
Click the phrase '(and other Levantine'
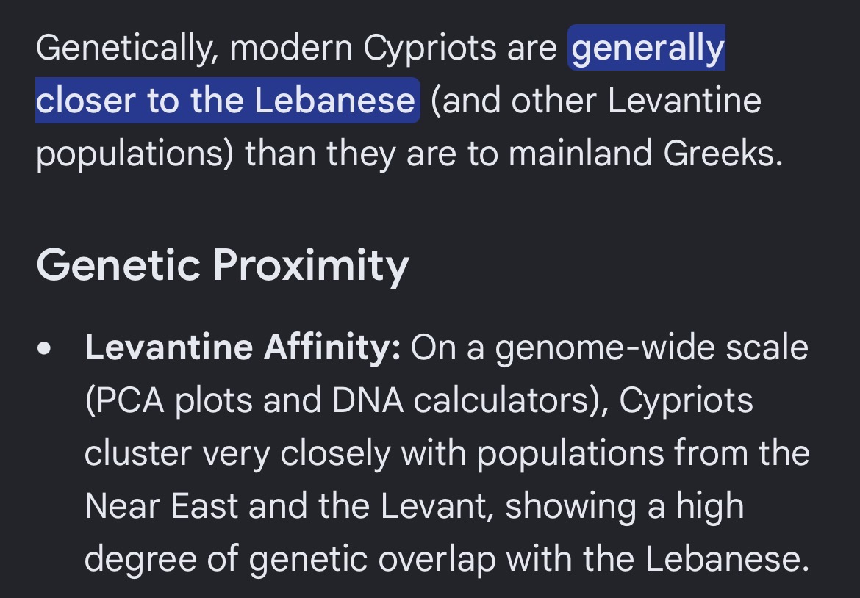coord(596,101)
